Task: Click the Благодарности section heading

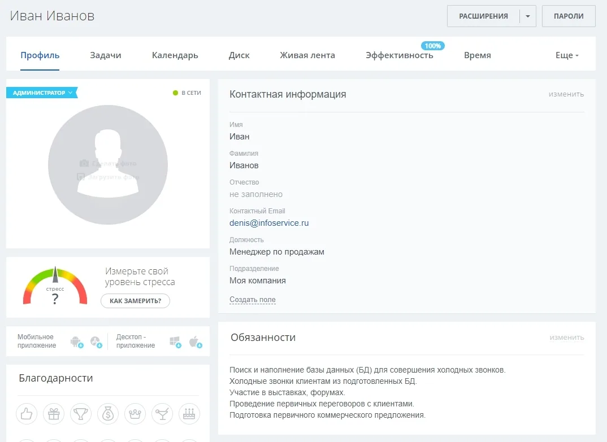Action: [x=56, y=378]
